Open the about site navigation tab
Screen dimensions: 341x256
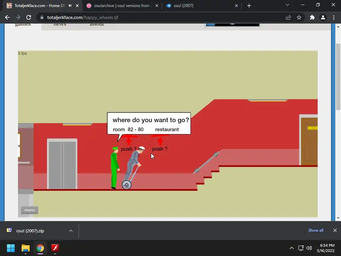click(97, 24)
